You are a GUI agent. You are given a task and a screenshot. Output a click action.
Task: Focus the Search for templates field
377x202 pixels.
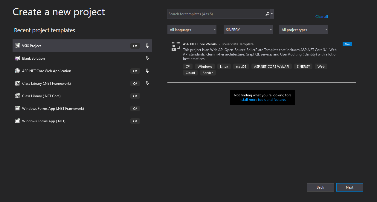click(215, 14)
